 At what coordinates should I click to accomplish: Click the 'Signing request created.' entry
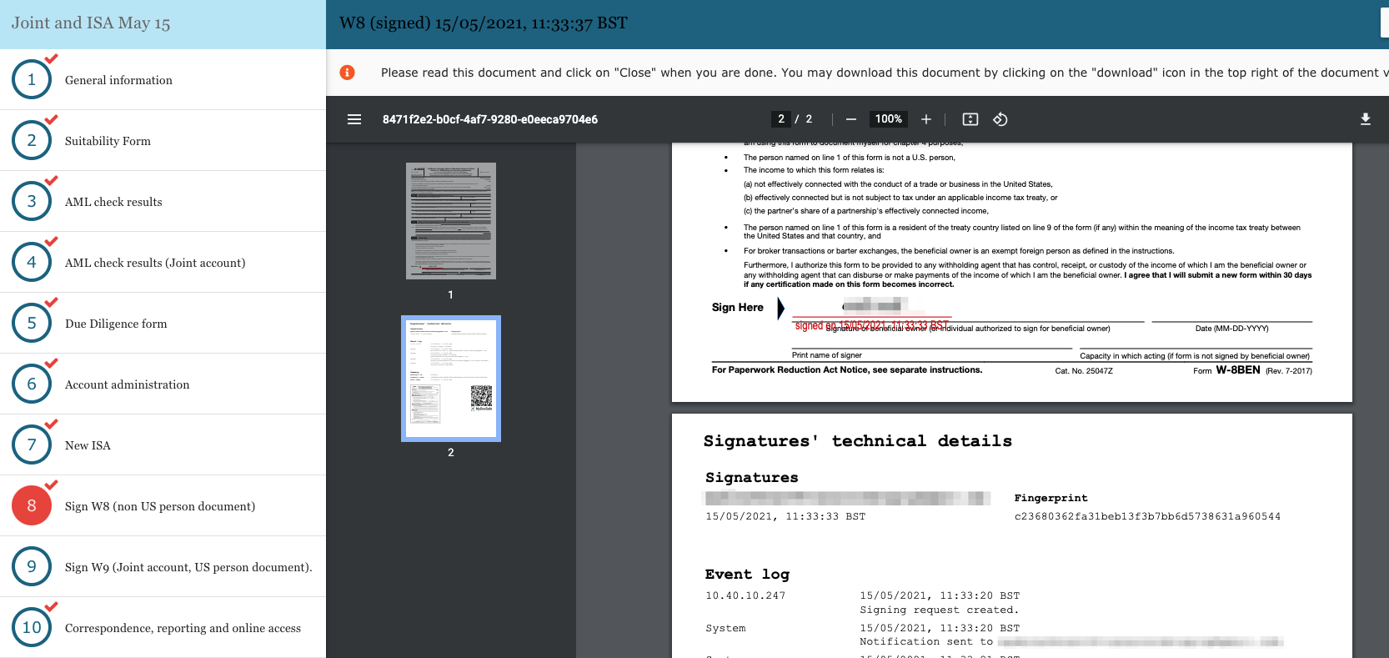point(940,610)
